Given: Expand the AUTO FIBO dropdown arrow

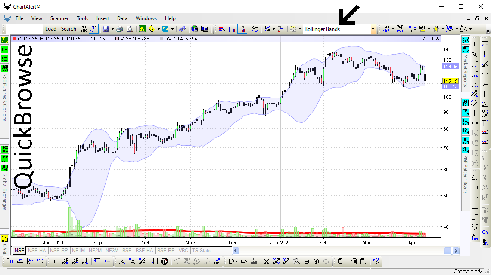Looking at the screenshot, I should point(393,29).
